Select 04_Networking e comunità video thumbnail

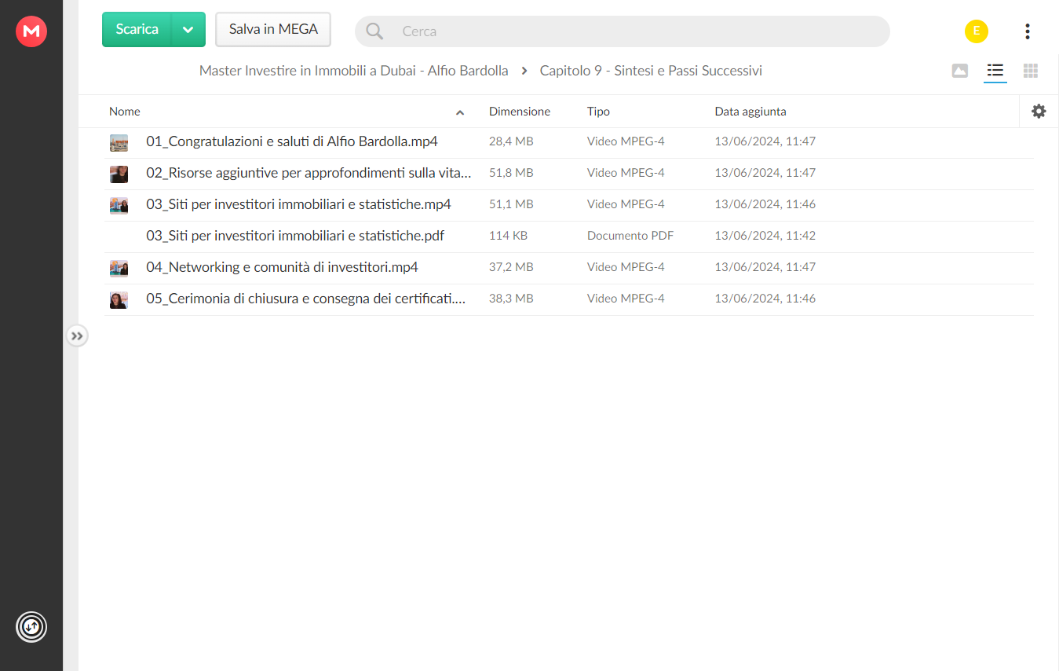click(x=119, y=268)
